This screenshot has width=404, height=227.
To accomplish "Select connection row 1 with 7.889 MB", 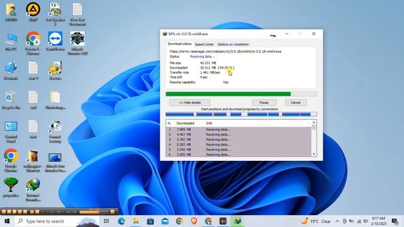I will coord(239,129).
